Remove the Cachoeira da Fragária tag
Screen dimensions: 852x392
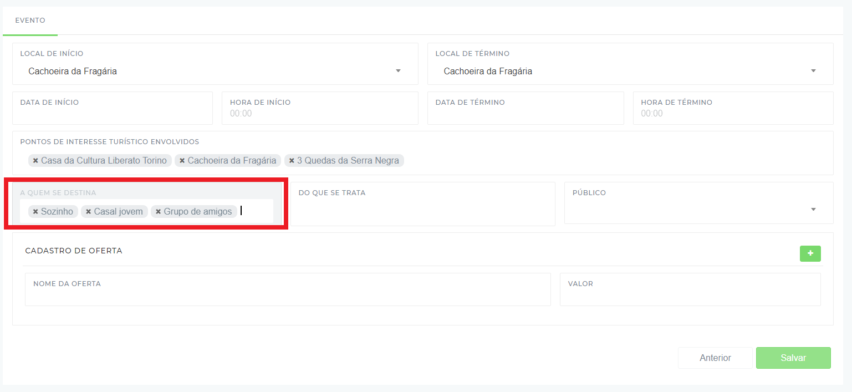[x=182, y=161]
